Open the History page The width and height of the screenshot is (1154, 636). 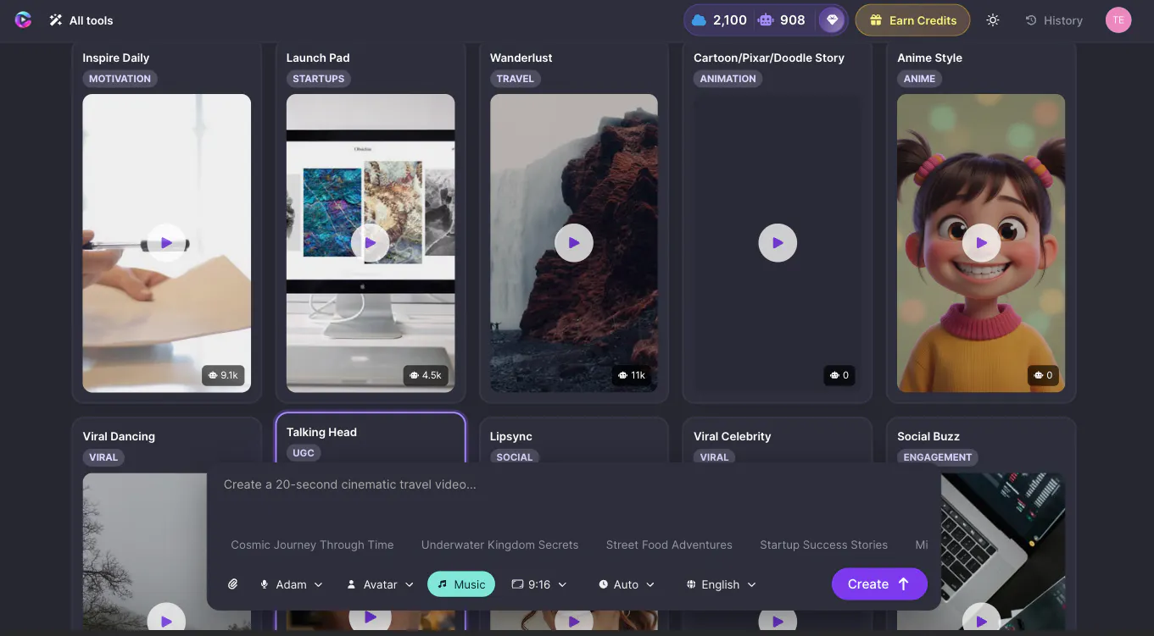click(x=1054, y=20)
